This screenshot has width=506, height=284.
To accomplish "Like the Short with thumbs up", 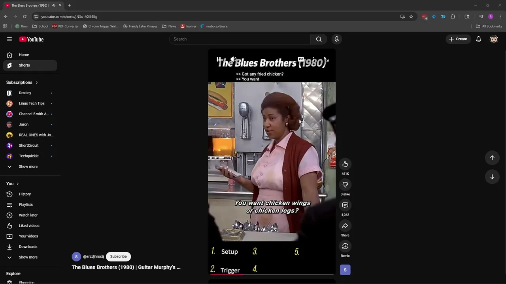I will click(x=345, y=164).
